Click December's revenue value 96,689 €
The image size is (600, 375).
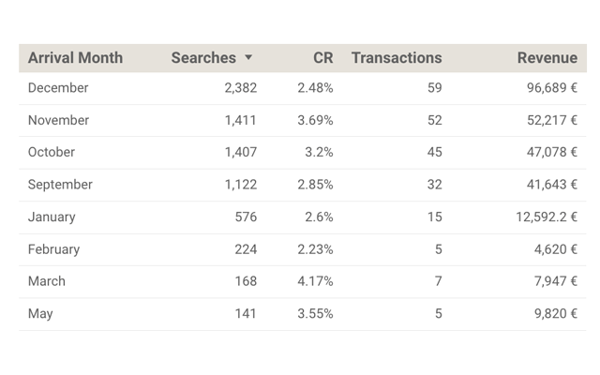coord(547,88)
